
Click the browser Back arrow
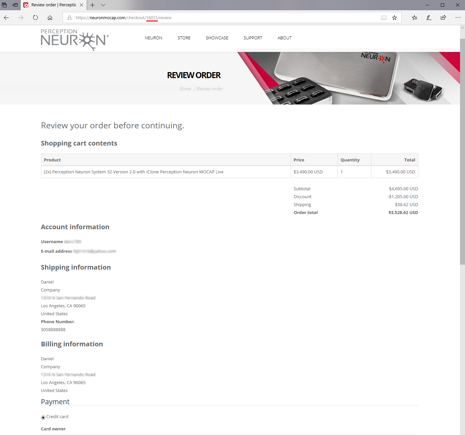pos(6,18)
